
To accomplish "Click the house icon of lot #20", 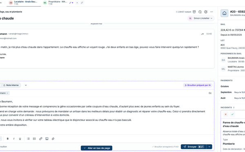I will point(224,13).
